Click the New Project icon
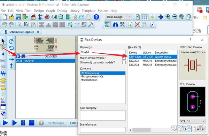This screenshot has width=209, height=136. (x=5, y=17)
